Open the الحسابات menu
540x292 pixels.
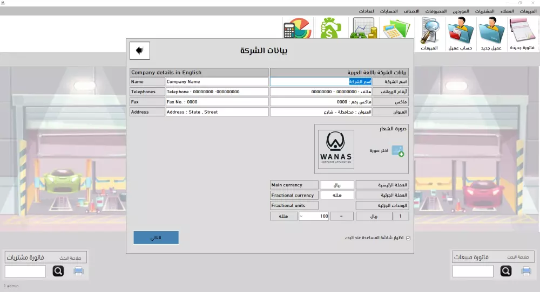389,11
